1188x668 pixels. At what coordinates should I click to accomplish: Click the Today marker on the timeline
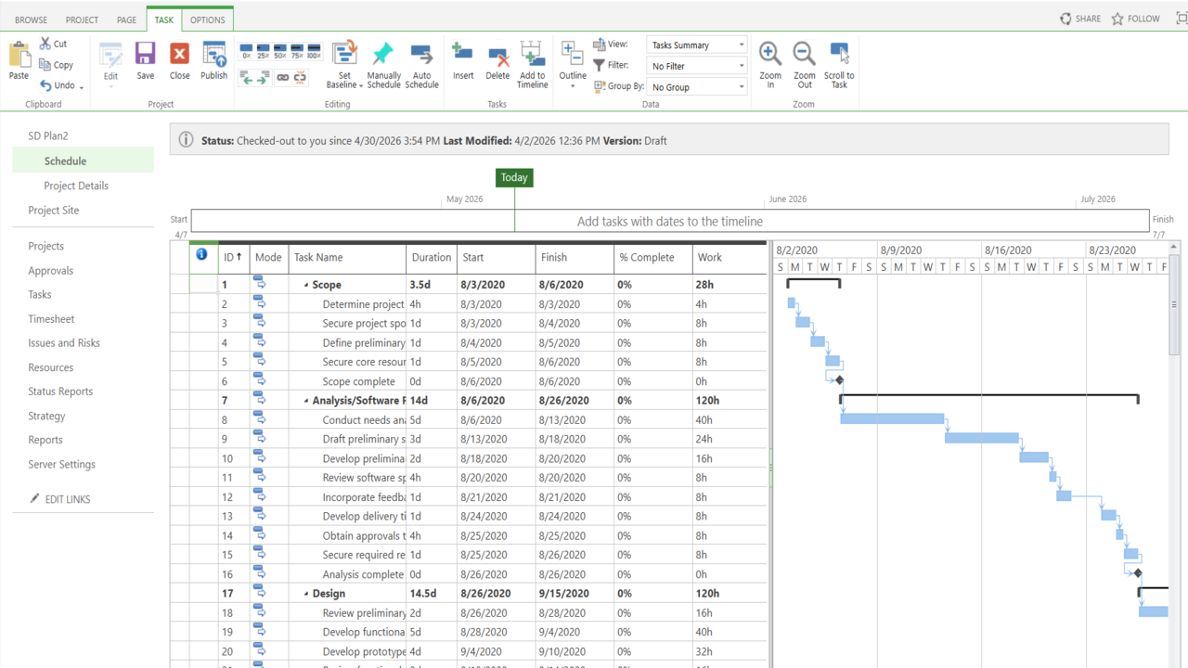click(514, 177)
